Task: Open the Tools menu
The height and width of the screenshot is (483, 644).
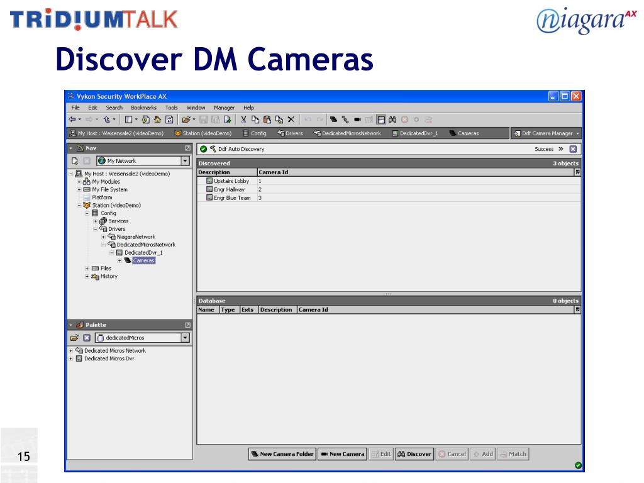Action: (x=171, y=108)
